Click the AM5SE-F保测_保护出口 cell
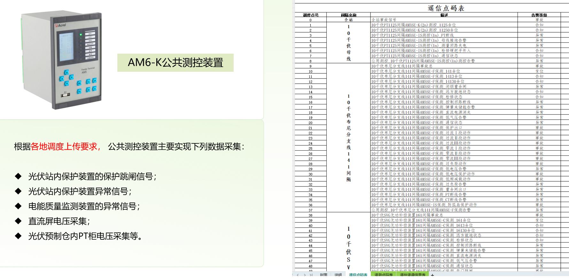The height and width of the screenshot is (278, 569). pos(444,128)
